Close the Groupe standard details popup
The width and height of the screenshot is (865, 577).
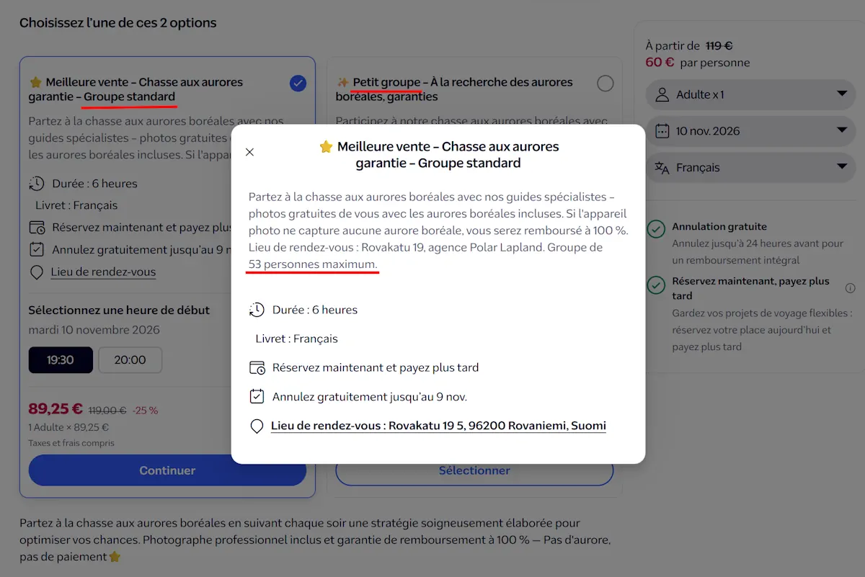tap(249, 152)
